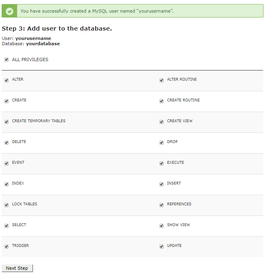266x273 pixels.
Task: Disable the INSERT privilege checkbox
Action: click(162, 184)
